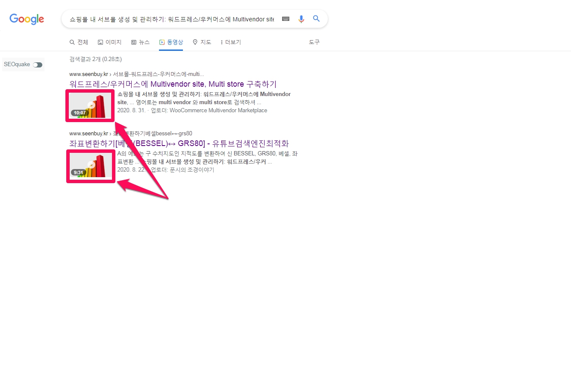Start voice search with microphone icon
Viewport: 571px width, 365px height.
point(301,19)
